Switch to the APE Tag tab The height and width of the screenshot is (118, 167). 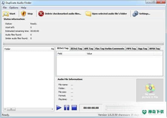89,49
